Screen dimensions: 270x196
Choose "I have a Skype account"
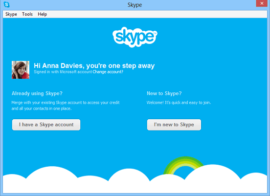46,125
